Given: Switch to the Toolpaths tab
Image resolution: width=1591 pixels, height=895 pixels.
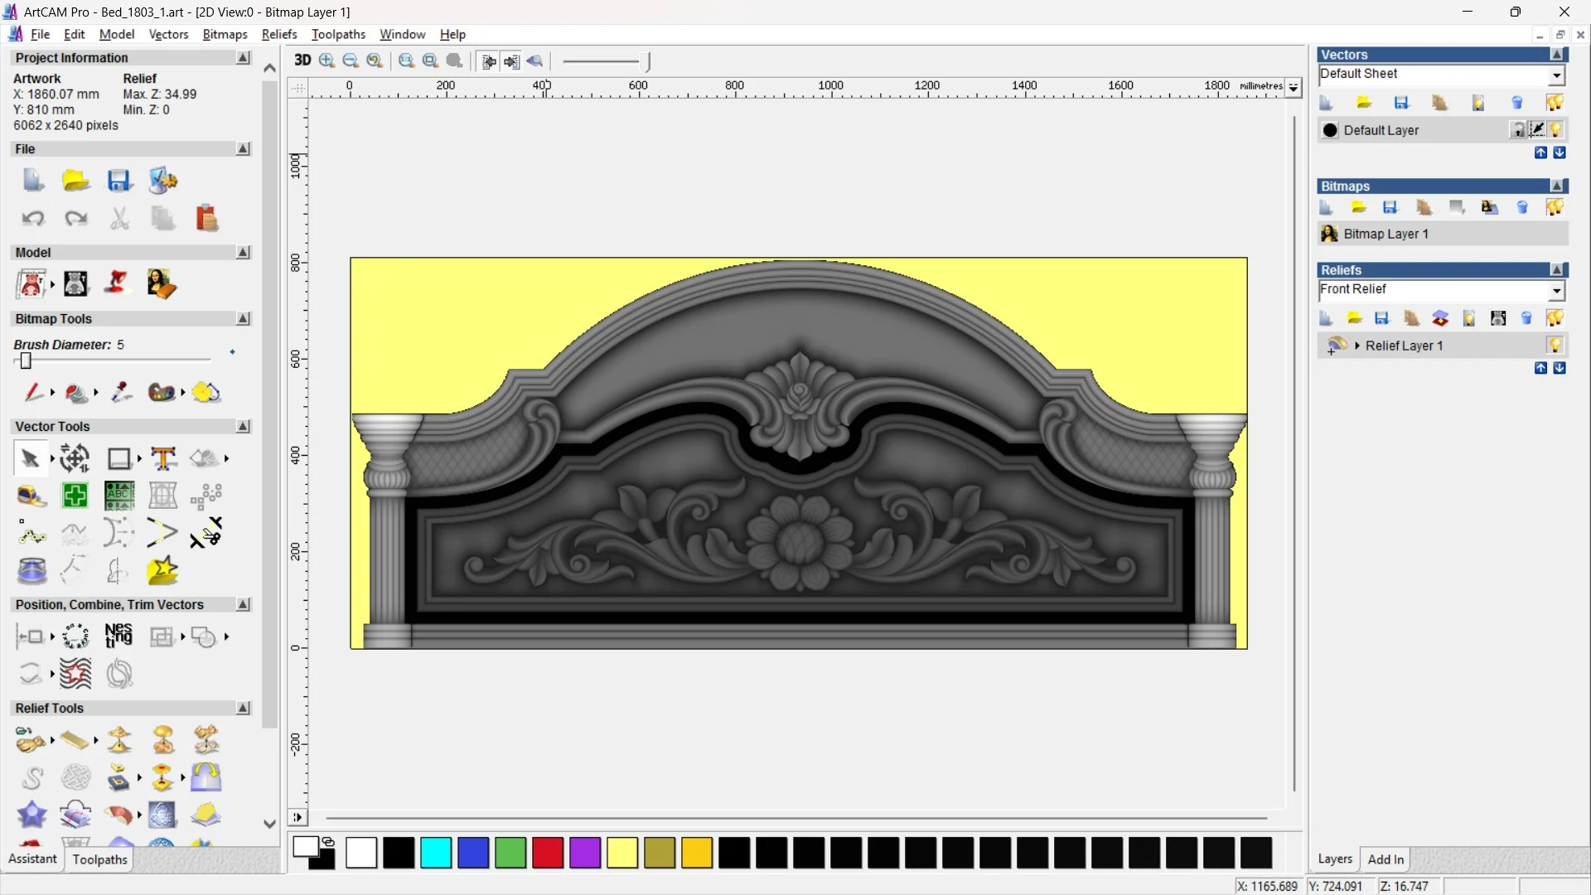Looking at the screenshot, I should pos(99,859).
